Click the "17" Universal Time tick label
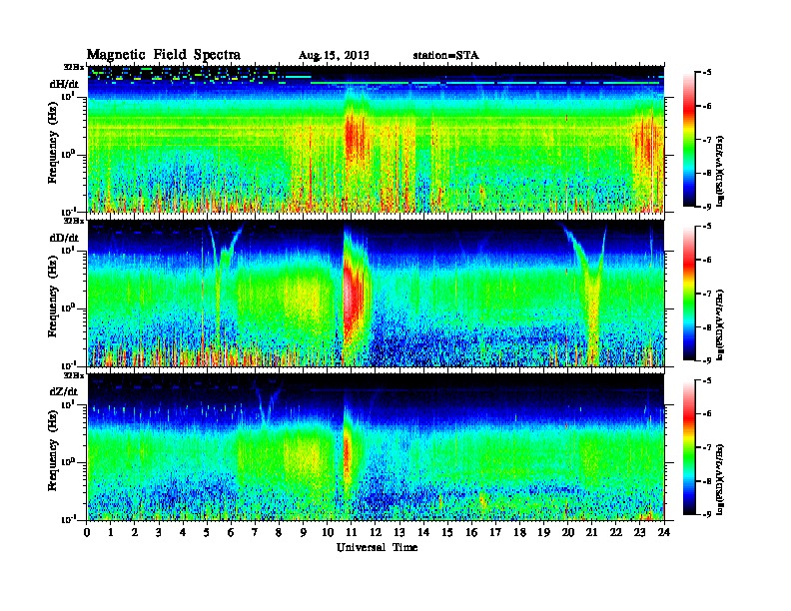The height and width of the screenshot is (611, 791). 495,532
